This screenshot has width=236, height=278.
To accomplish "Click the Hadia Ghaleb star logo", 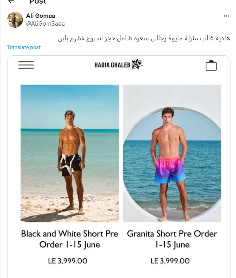I will [x=137, y=64].
